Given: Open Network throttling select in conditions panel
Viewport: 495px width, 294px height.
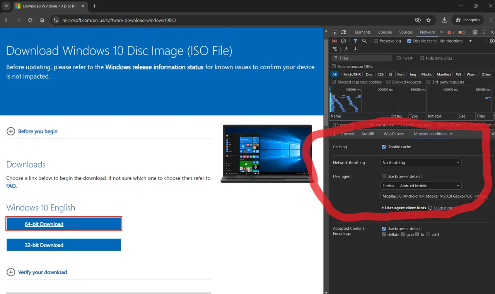Looking at the screenshot, I should click(421, 162).
